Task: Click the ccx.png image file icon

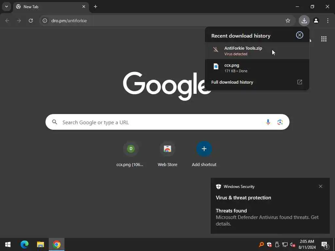Action: point(216,66)
